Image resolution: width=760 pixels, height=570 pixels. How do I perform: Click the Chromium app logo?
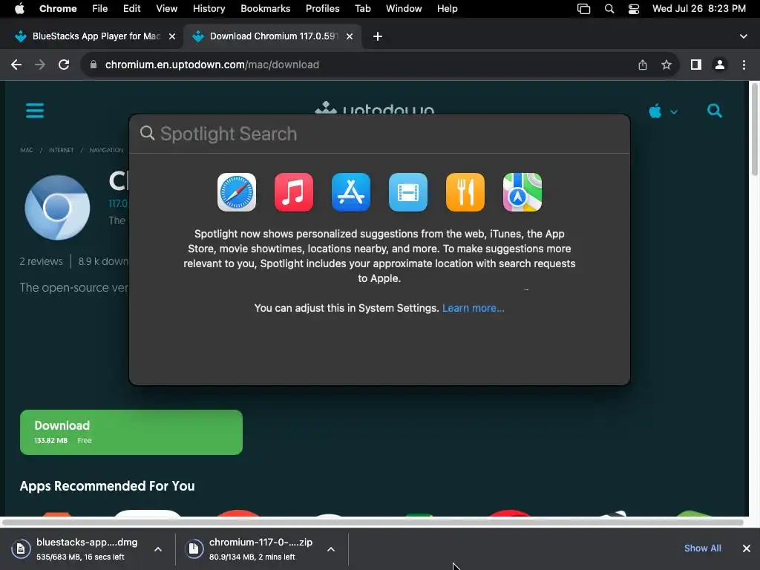tap(57, 208)
